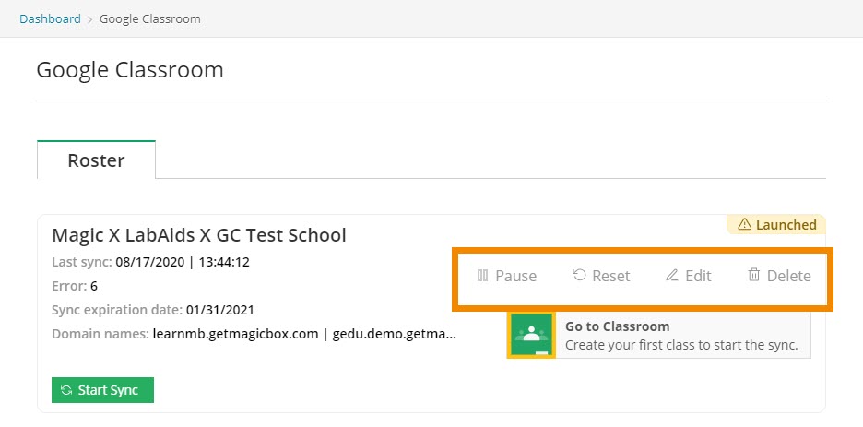The height and width of the screenshot is (427, 863).
Task: Click the Reset circular arrow icon
Action: pos(579,275)
